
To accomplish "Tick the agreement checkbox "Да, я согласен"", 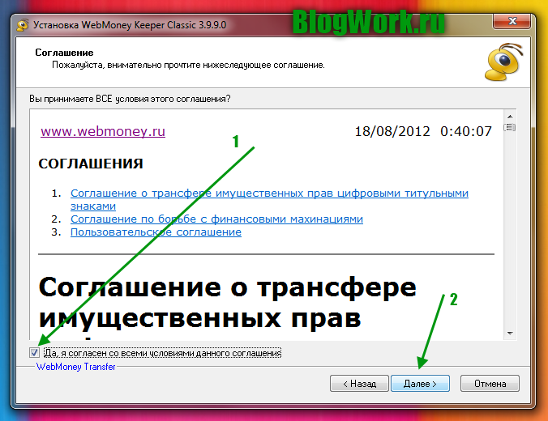I will (x=34, y=353).
